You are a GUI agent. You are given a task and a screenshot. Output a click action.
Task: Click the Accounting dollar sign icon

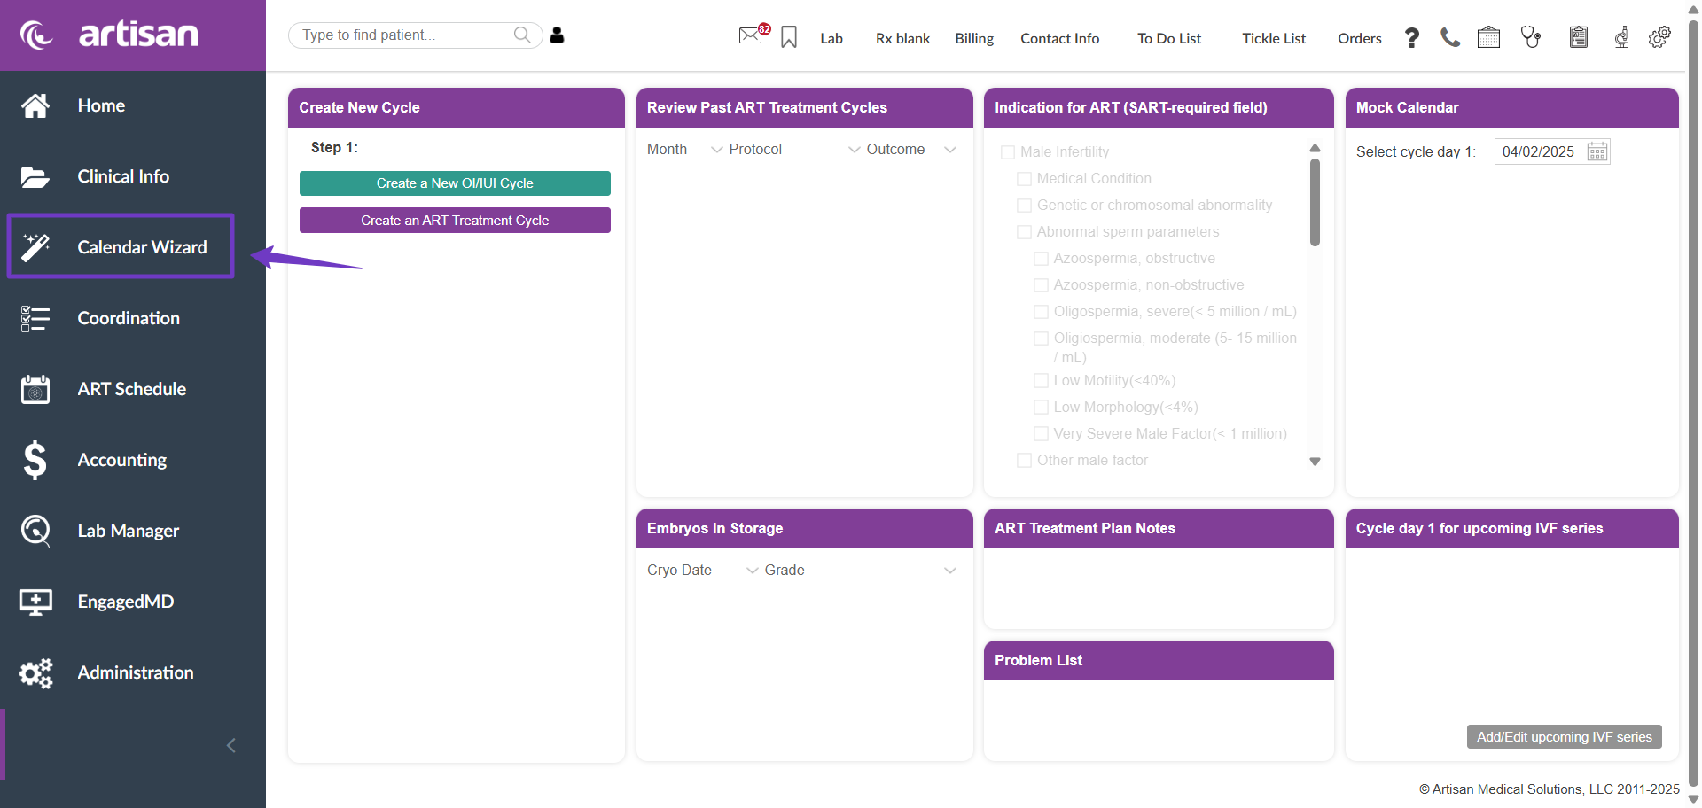35,460
